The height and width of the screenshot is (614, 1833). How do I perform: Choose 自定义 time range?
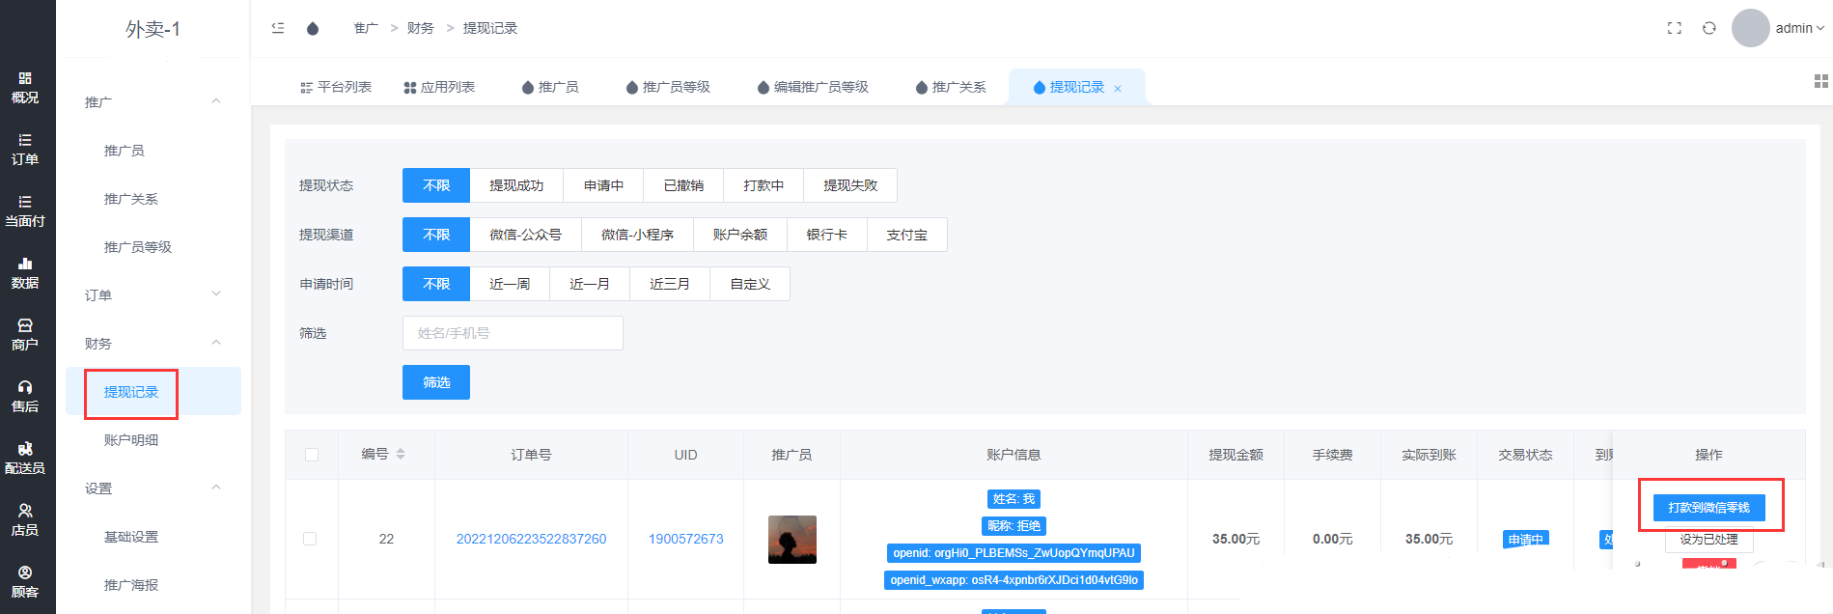[x=750, y=284]
